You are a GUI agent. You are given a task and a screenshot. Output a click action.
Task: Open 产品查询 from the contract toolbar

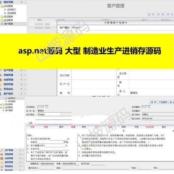[163, 102]
